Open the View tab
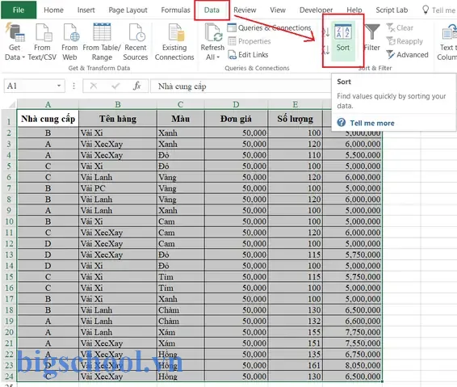The width and height of the screenshot is (457, 387). [278, 10]
